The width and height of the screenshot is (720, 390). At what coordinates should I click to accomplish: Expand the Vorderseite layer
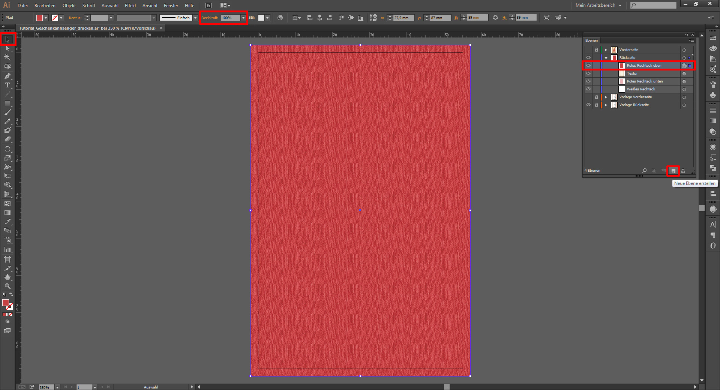click(x=606, y=50)
